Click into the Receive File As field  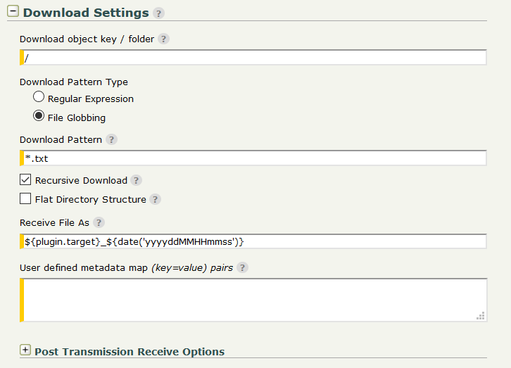click(x=255, y=241)
